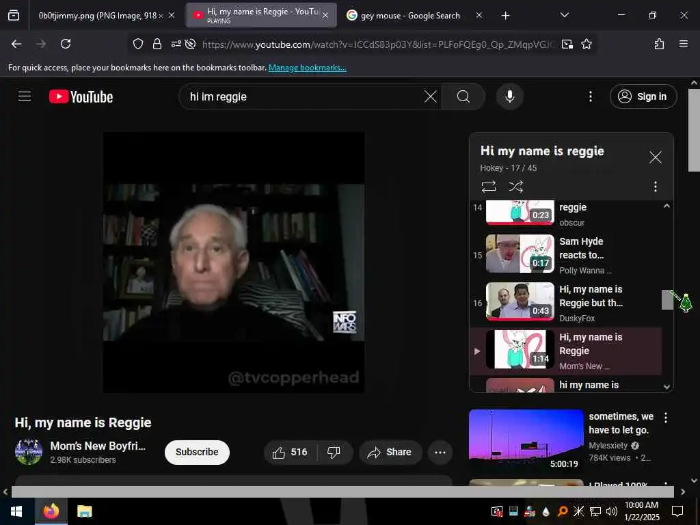Open tracking protection shield
700x525 pixels.
click(138, 44)
